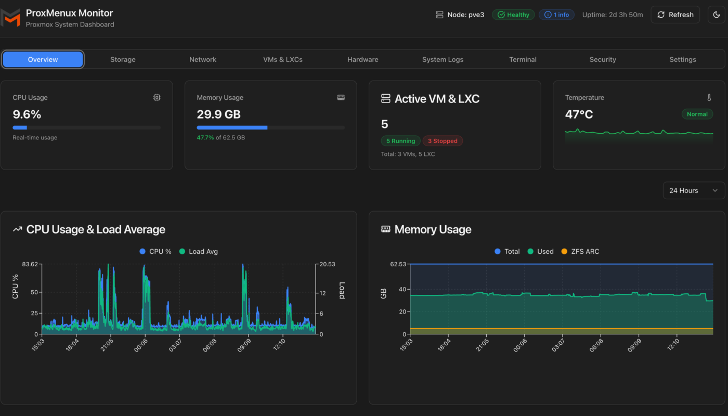Open the VMs & LXCs tab
The height and width of the screenshot is (416, 728).
283,59
